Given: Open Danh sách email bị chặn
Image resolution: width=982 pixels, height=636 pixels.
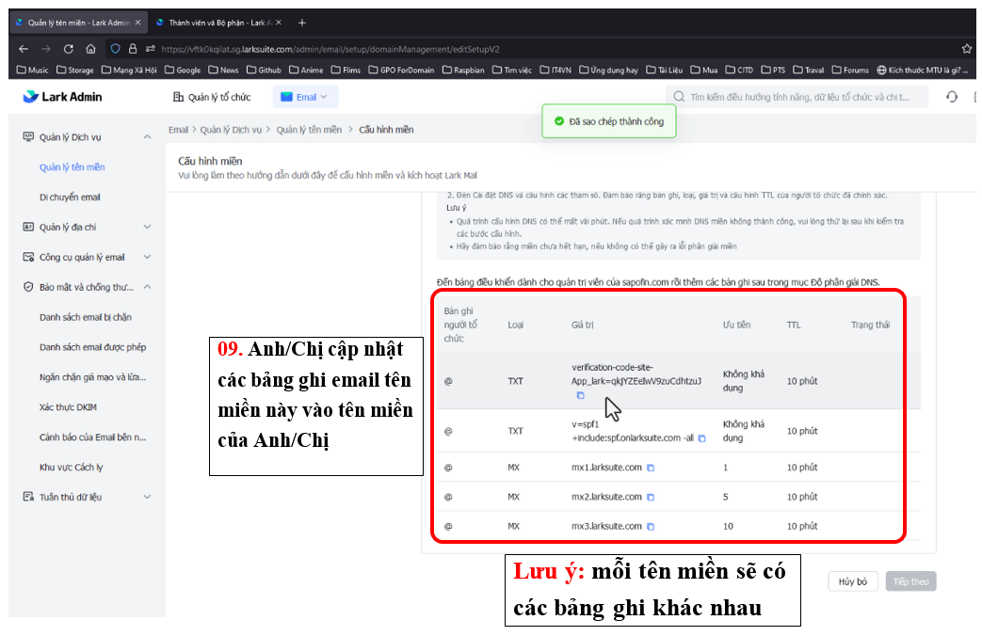Looking at the screenshot, I should [85, 317].
